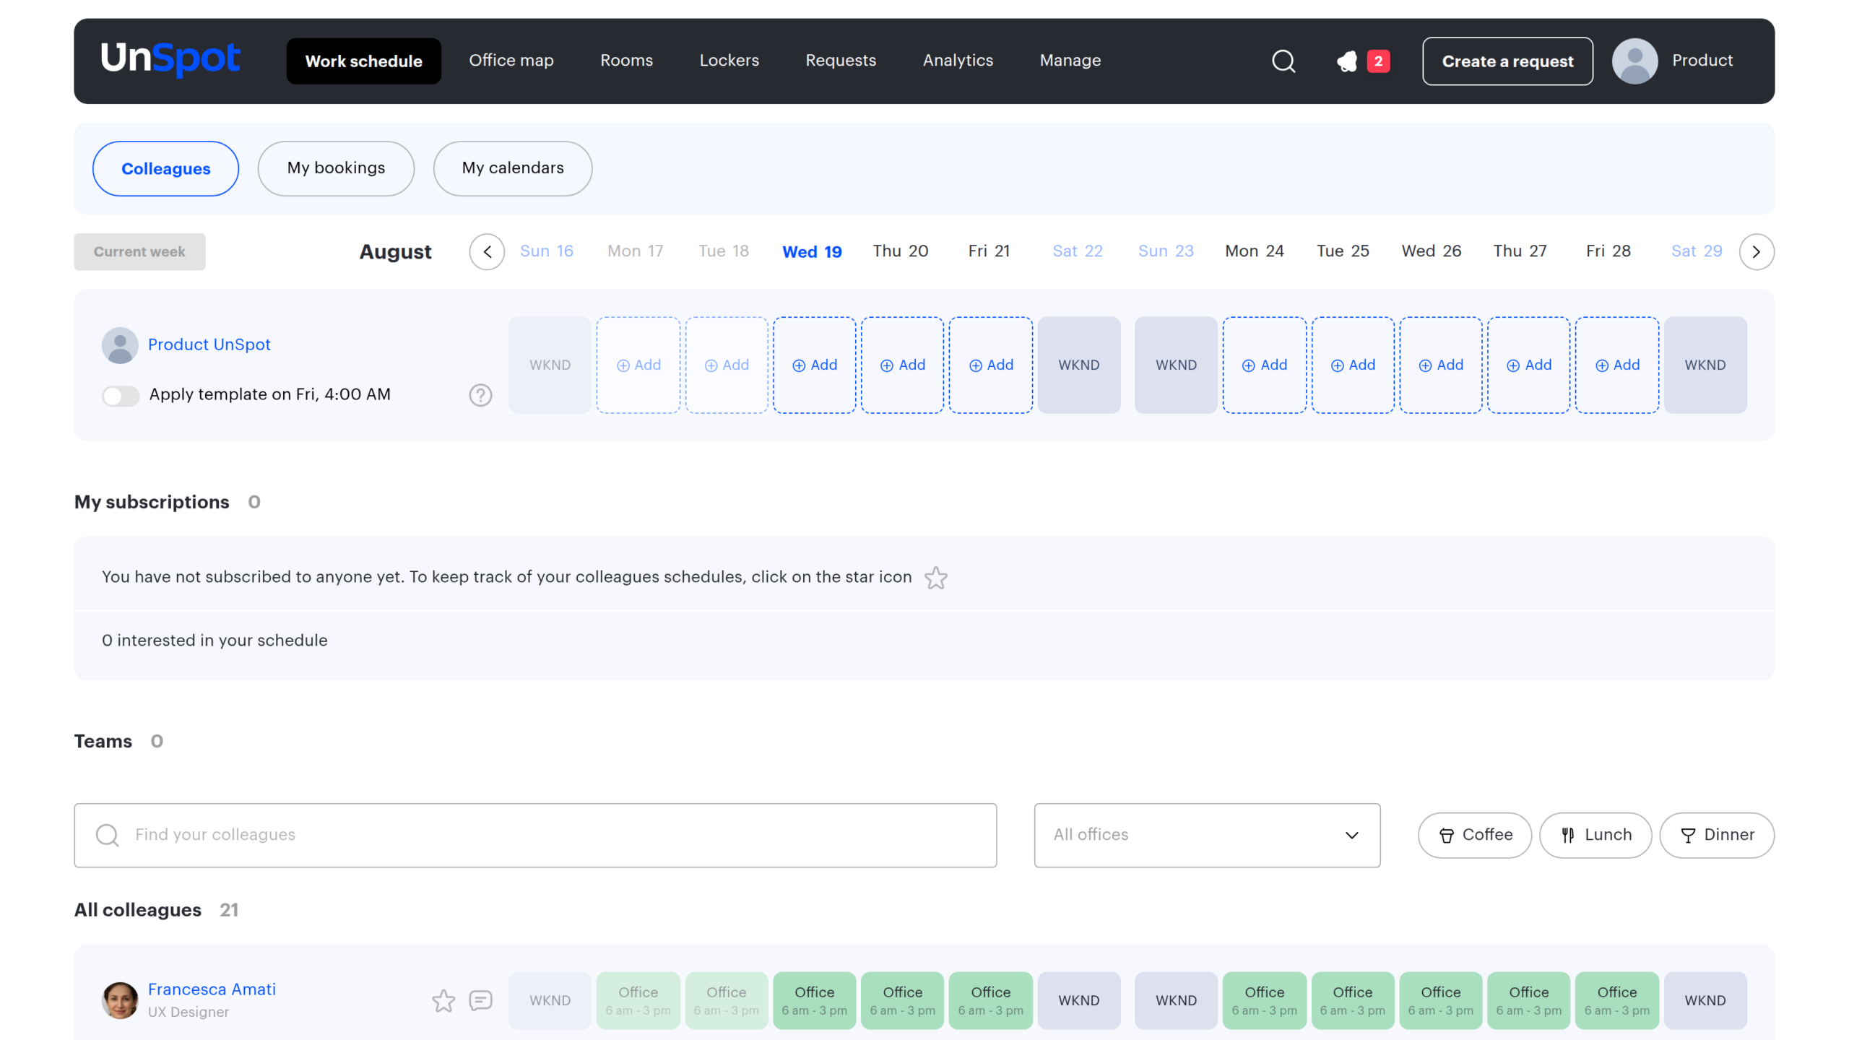Click the search icon in colleagues field

(x=107, y=835)
